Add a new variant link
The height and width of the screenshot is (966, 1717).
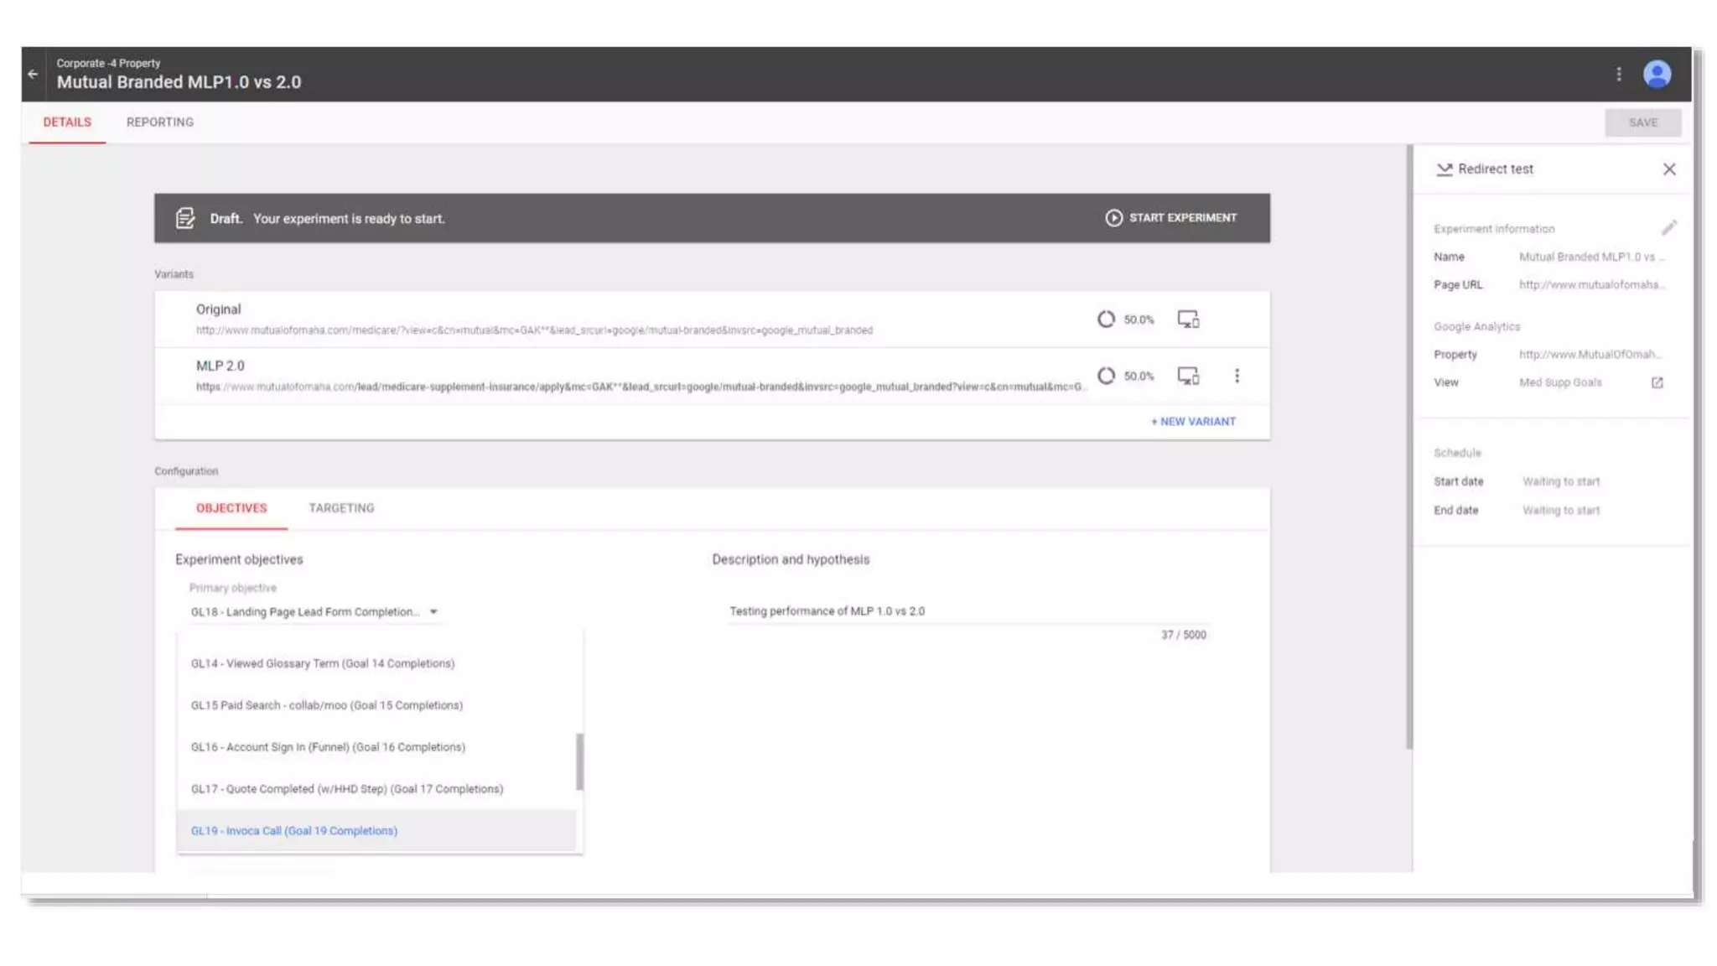(1193, 422)
